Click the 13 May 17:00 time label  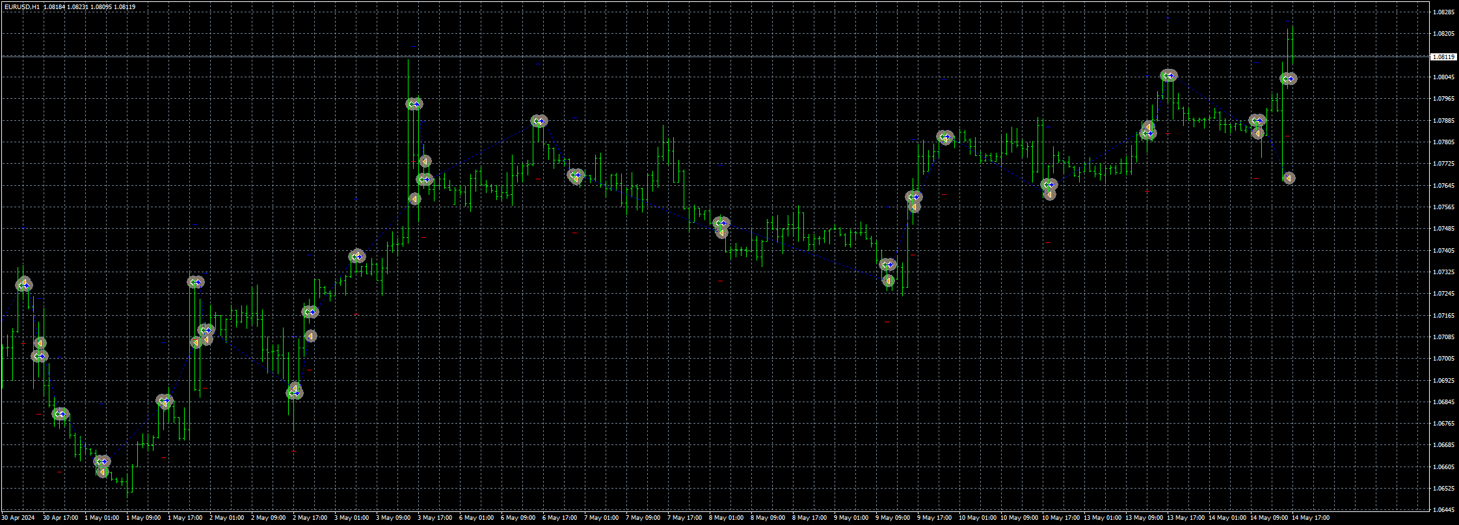tap(1186, 518)
